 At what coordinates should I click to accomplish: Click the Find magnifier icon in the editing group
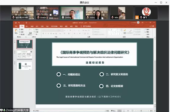[x=145, y=29]
